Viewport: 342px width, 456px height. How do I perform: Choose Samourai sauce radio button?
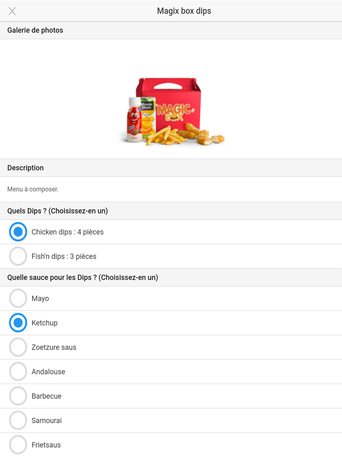pyautogui.click(x=18, y=420)
